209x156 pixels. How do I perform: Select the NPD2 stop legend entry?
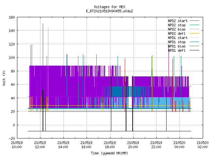[x=177, y=25]
